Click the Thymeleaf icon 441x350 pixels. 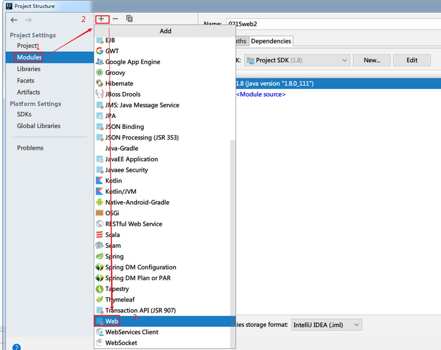click(x=100, y=299)
